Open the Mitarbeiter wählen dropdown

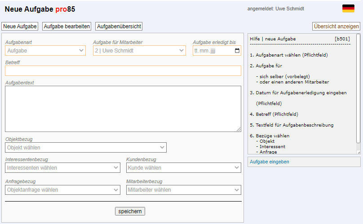[184, 190]
